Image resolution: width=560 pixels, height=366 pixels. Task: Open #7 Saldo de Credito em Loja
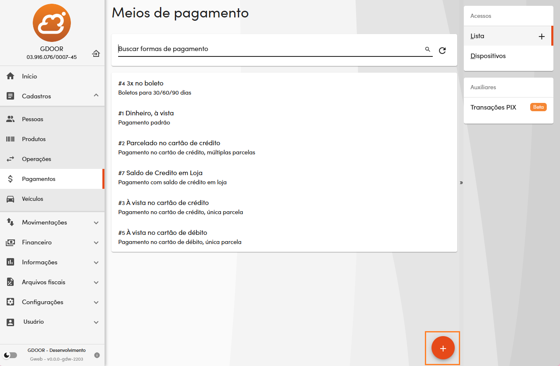point(284,177)
